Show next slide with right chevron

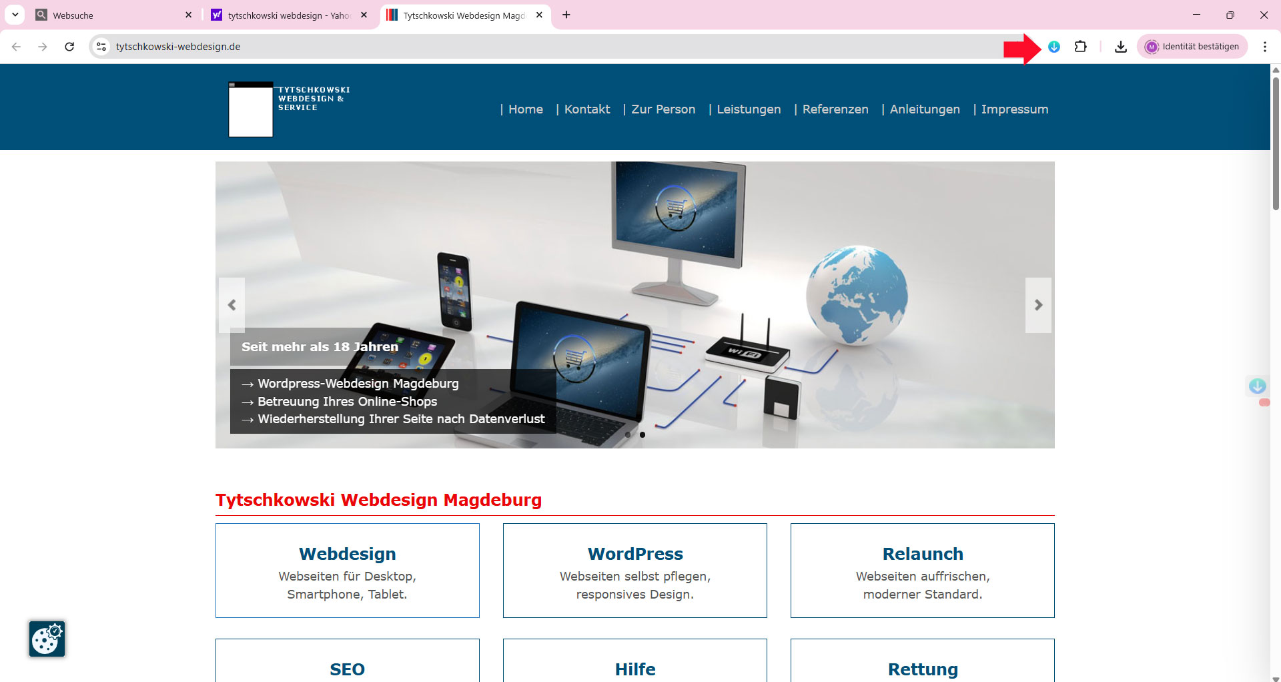coord(1038,305)
